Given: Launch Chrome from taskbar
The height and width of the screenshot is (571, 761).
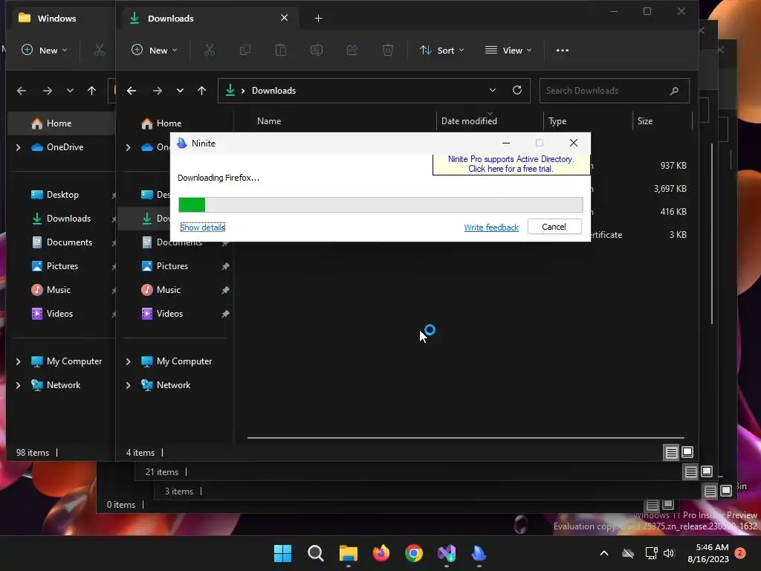Looking at the screenshot, I should pyautogui.click(x=413, y=553).
